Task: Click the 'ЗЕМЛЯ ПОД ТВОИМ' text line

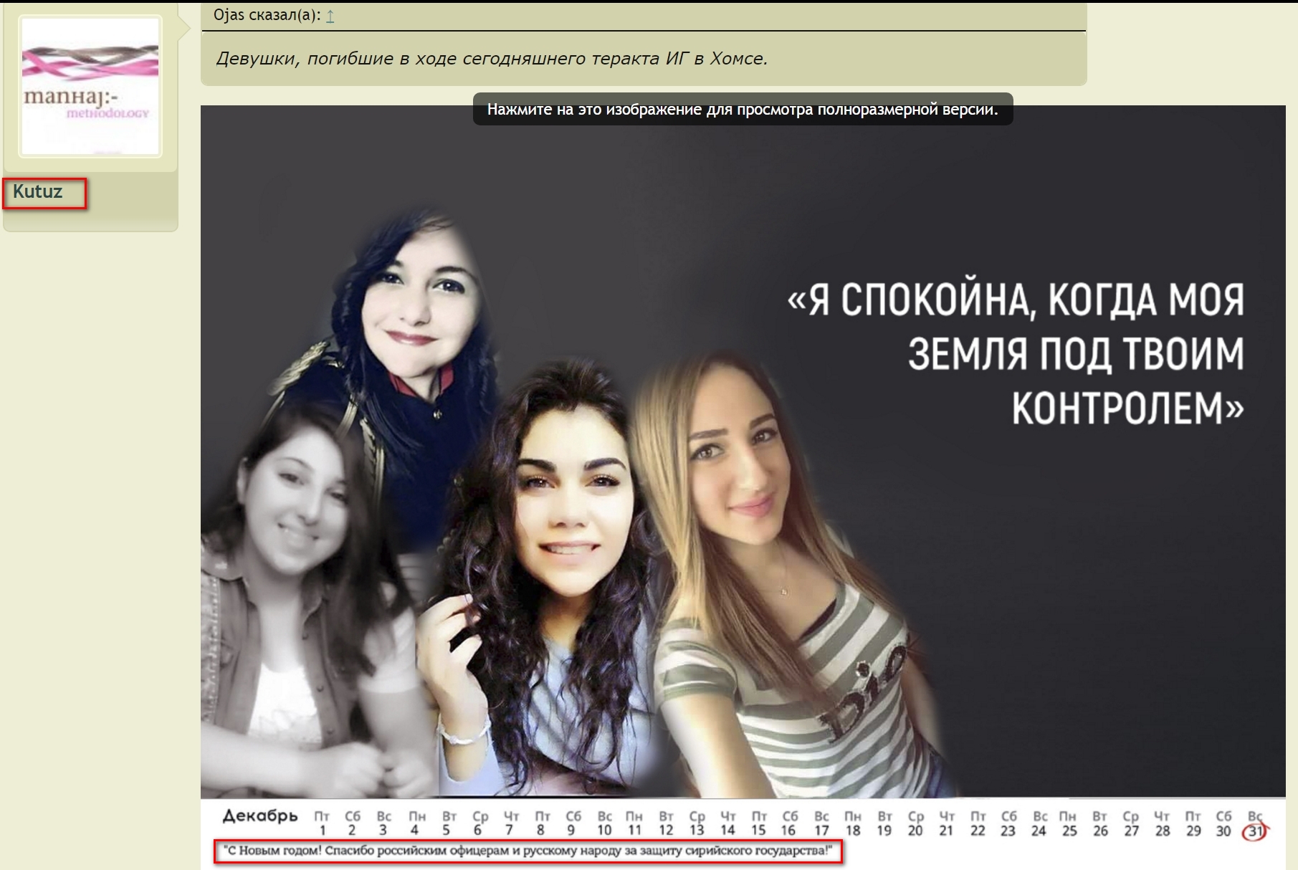Action: coord(1075,354)
